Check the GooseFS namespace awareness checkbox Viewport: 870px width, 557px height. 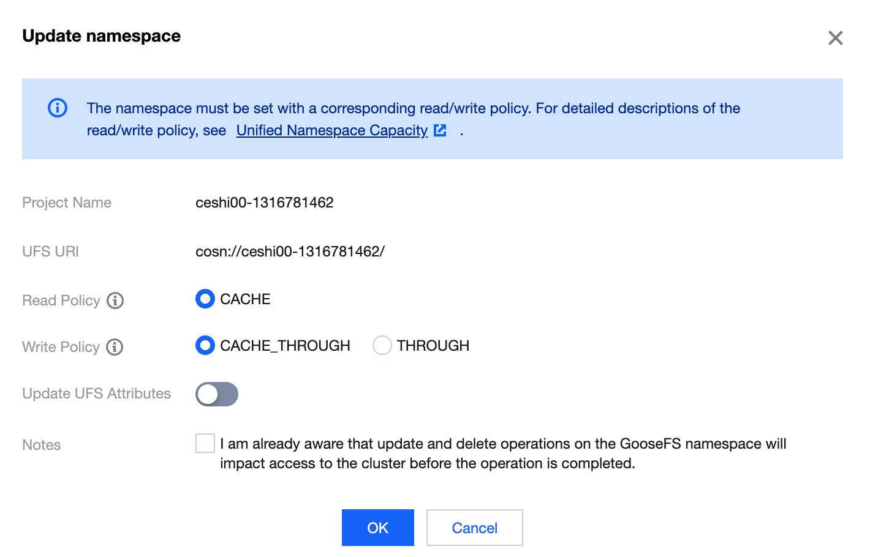[205, 443]
